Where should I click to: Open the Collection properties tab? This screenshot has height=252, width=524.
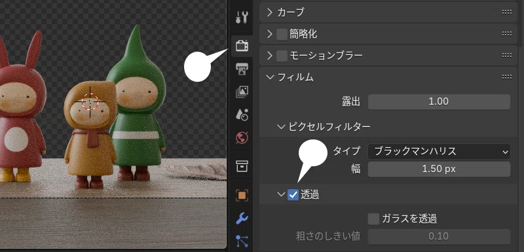242,166
